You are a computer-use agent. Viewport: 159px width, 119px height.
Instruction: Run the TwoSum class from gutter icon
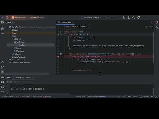click(x=60, y=32)
